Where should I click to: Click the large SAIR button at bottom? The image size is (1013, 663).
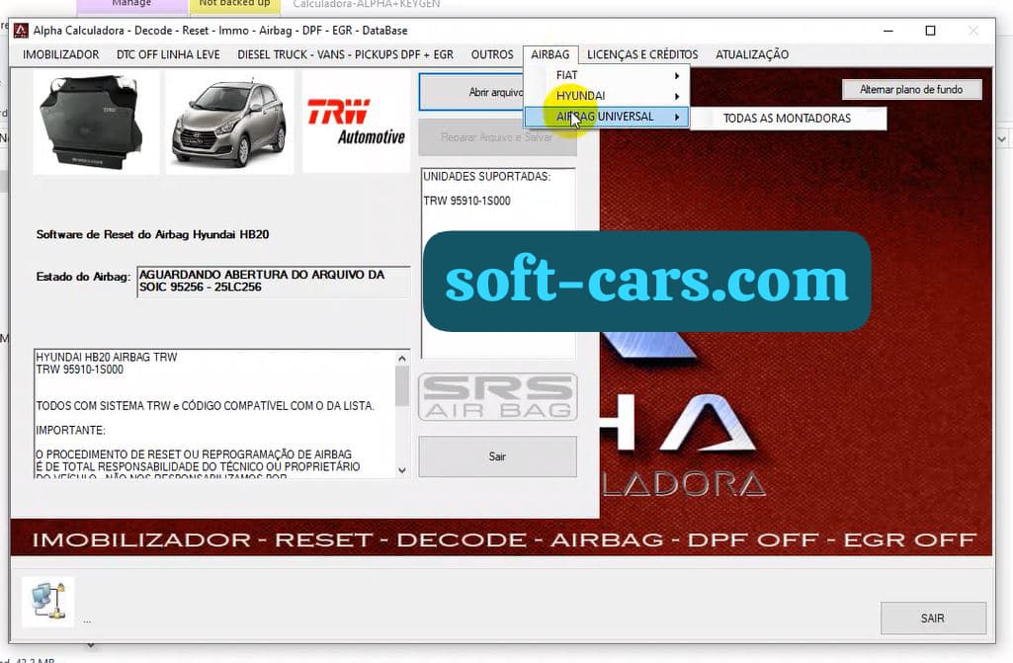(x=932, y=619)
